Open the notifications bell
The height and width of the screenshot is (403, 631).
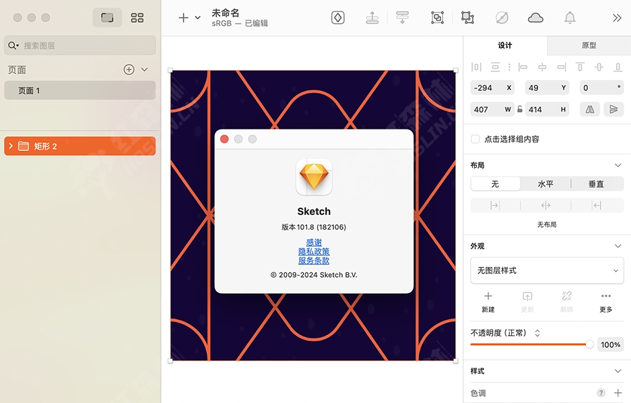point(570,18)
